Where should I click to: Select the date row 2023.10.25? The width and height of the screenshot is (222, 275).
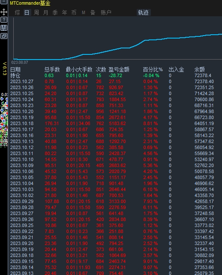22,93
